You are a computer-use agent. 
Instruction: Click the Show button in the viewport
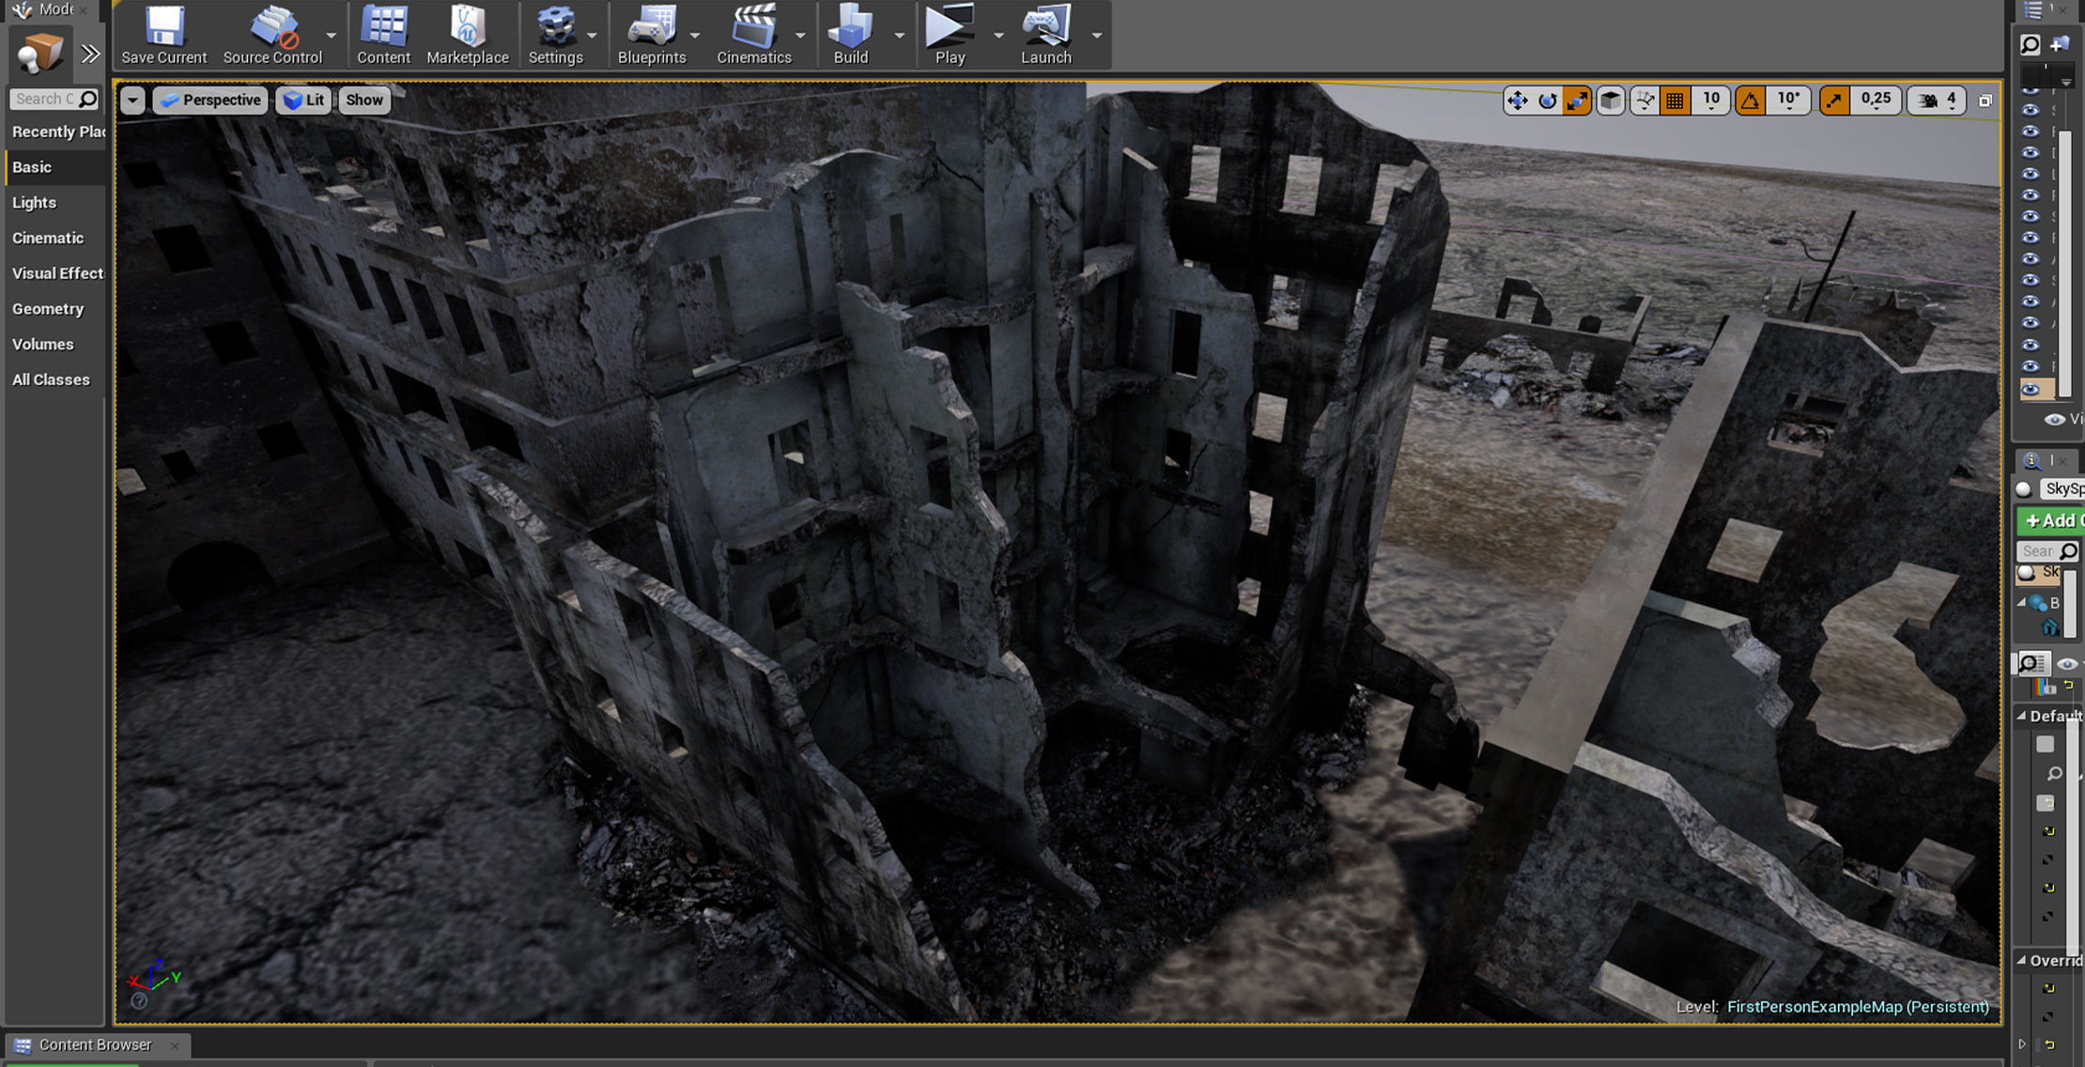[363, 101]
